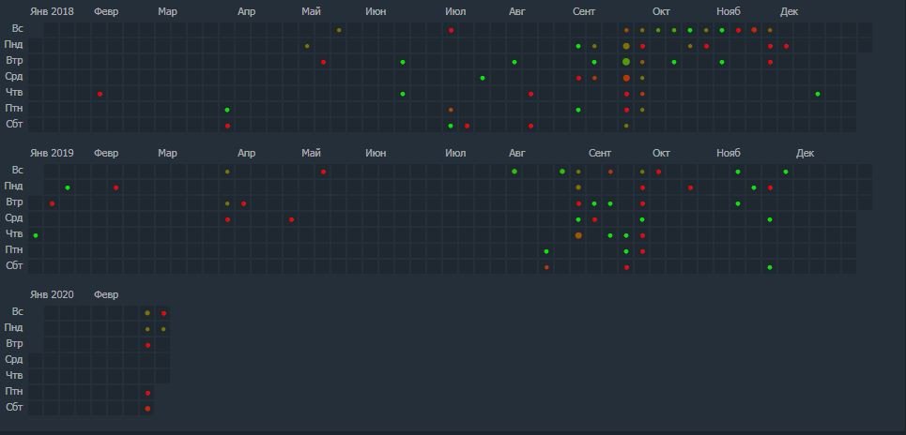Click the 'Янв 2018' year heading
The height and width of the screenshot is (435, 906).
point(52,11)
